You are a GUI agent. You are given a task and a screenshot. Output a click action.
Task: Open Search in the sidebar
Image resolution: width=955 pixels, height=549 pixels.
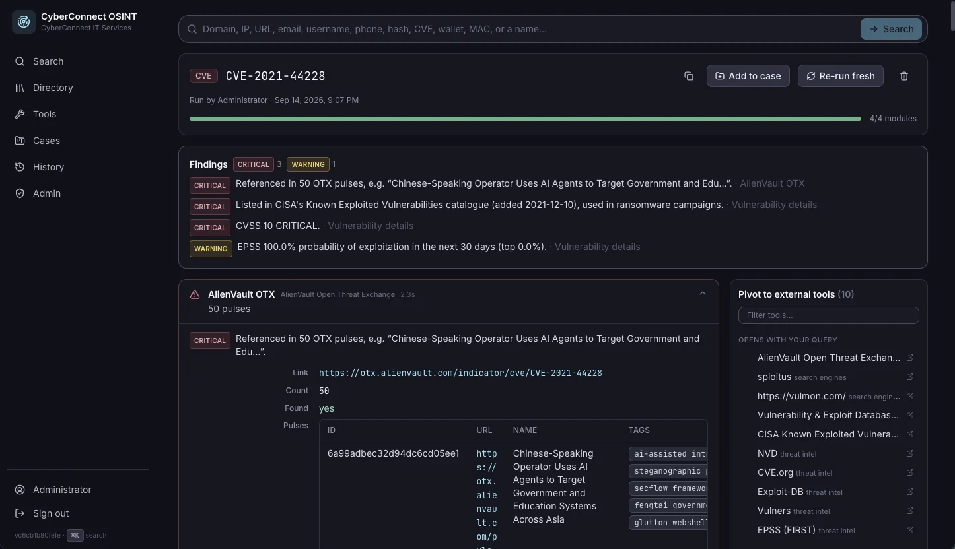click(x=78, y=61)
